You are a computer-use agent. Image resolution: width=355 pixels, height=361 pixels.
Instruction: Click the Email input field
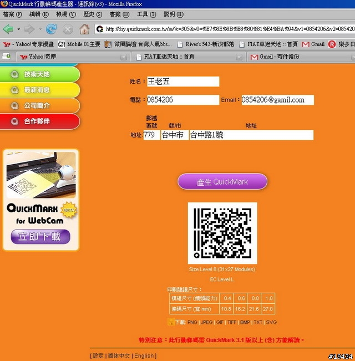tap(278, 100)
